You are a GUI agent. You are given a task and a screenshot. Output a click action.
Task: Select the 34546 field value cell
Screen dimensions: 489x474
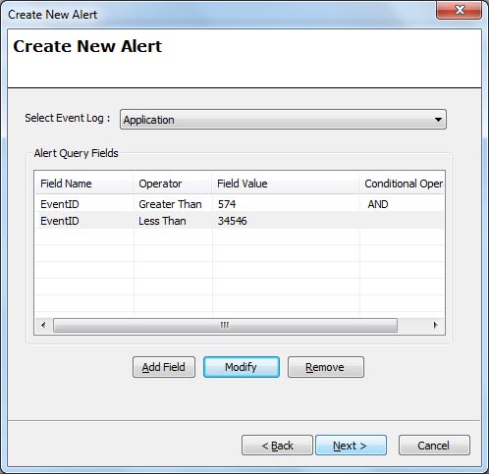[x=233, y=221]
